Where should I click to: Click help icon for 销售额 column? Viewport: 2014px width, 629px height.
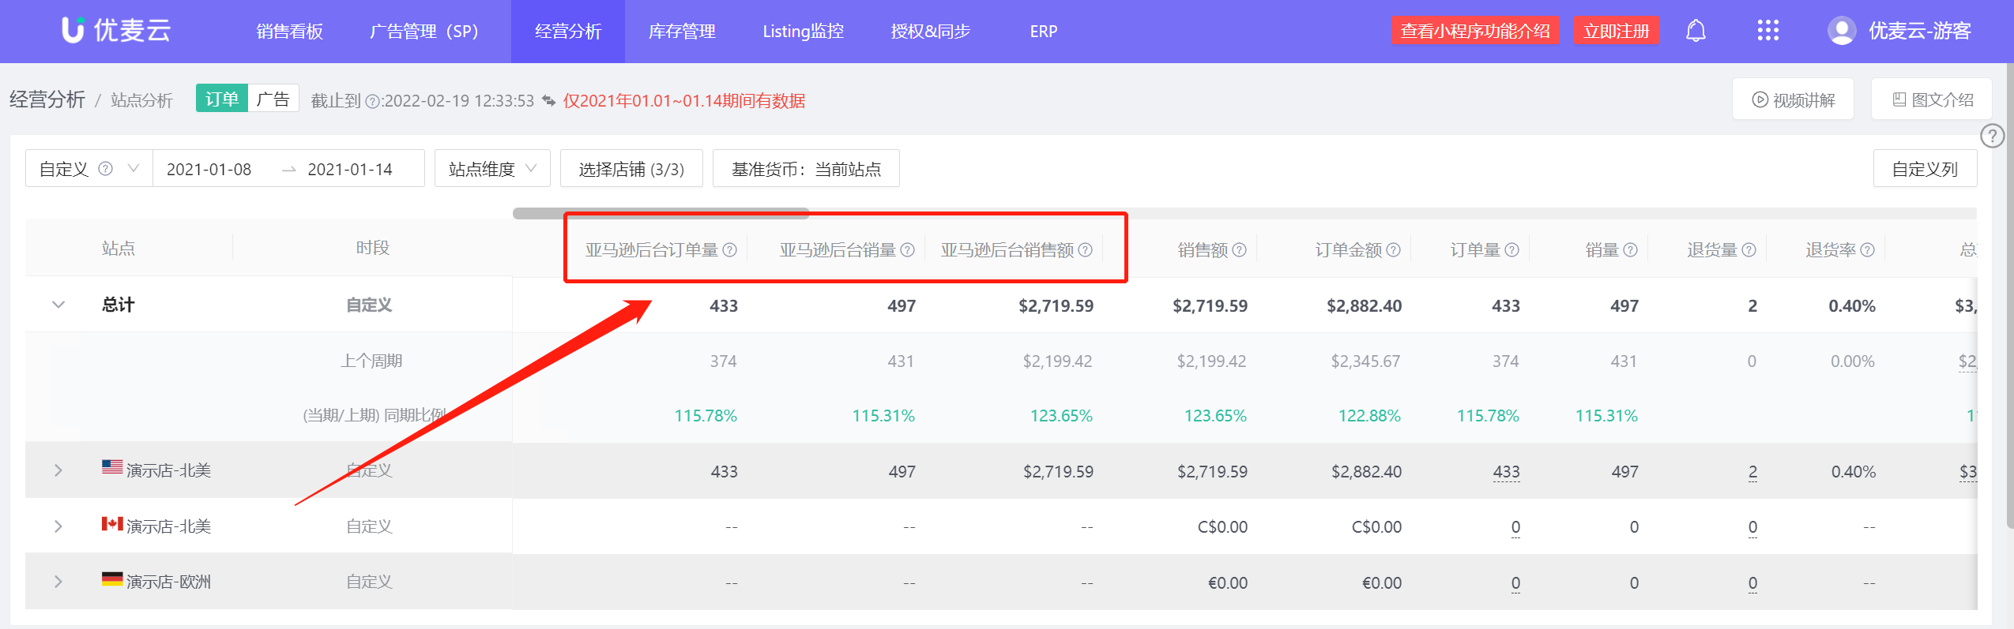(1239, 250)
